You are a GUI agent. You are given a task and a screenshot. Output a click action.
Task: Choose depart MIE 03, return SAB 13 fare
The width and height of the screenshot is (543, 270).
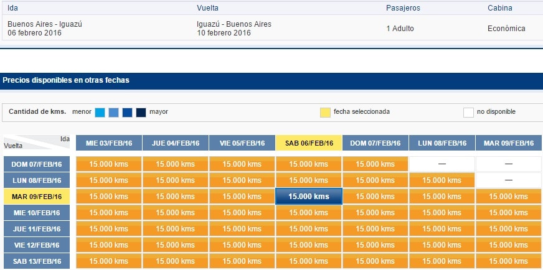pos(109,261)
